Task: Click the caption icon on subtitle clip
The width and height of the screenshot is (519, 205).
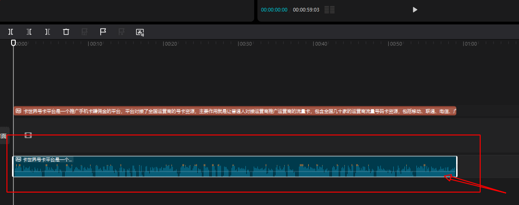Action: [18, 111]
